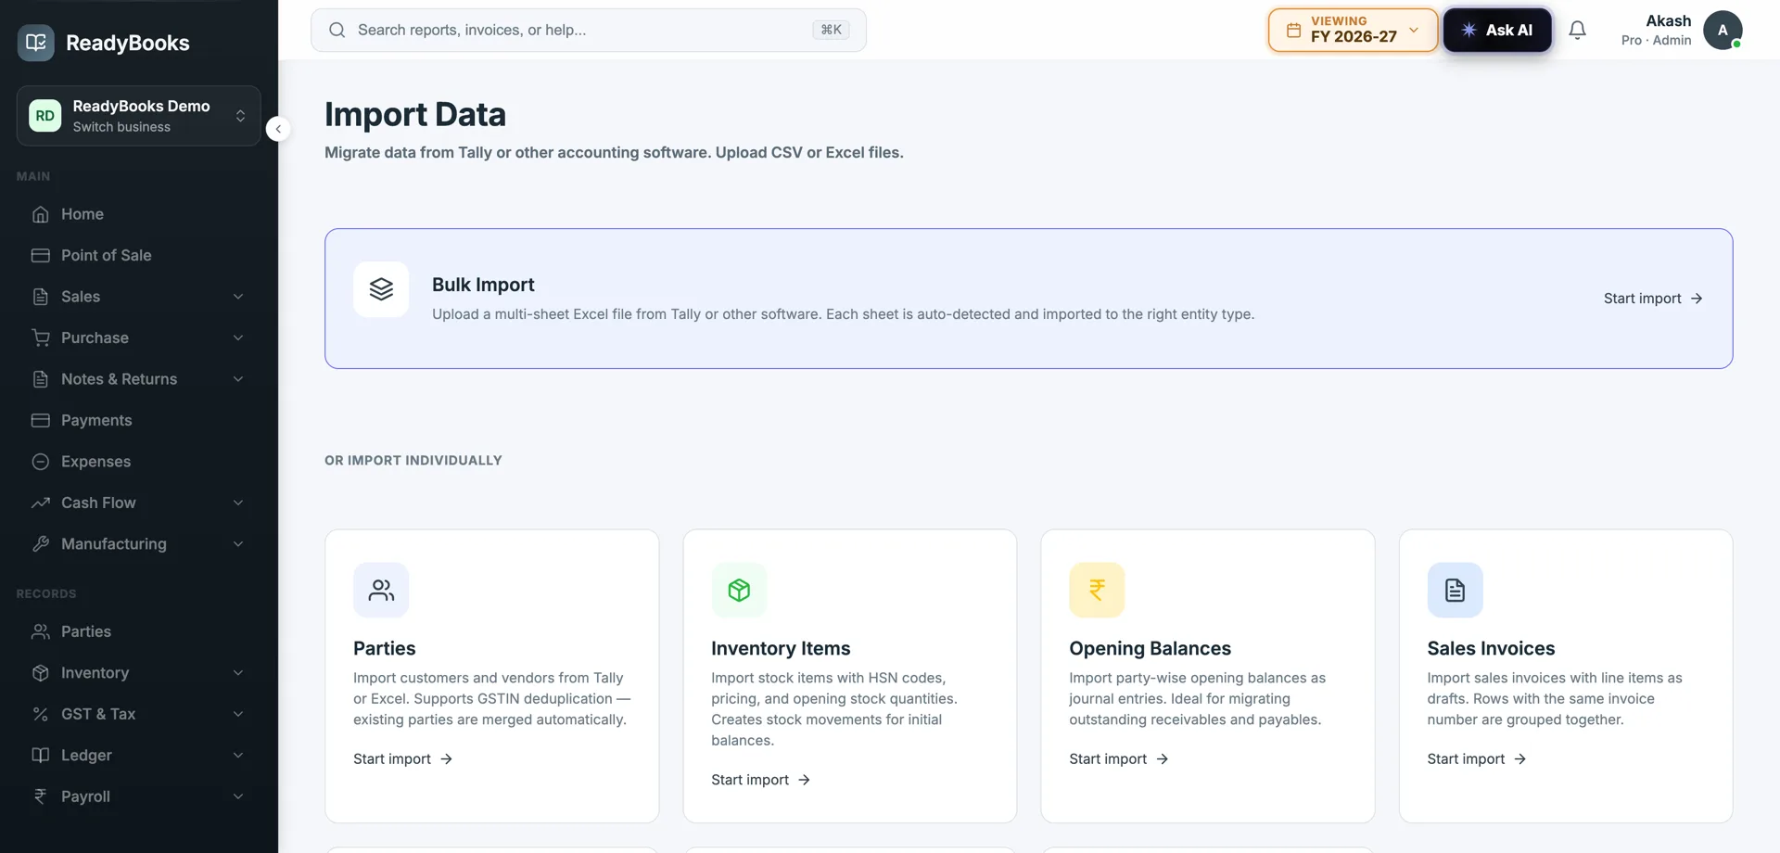Image resolution: width=1780 pixels, height=853 pixels.
Task: Expand the Ledger chevron
Action: tap(238, 756)
